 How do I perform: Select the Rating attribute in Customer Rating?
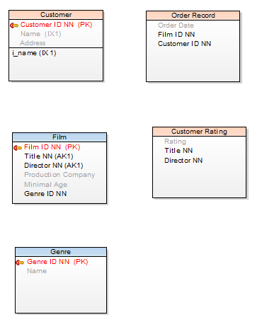tap(175, 142)
